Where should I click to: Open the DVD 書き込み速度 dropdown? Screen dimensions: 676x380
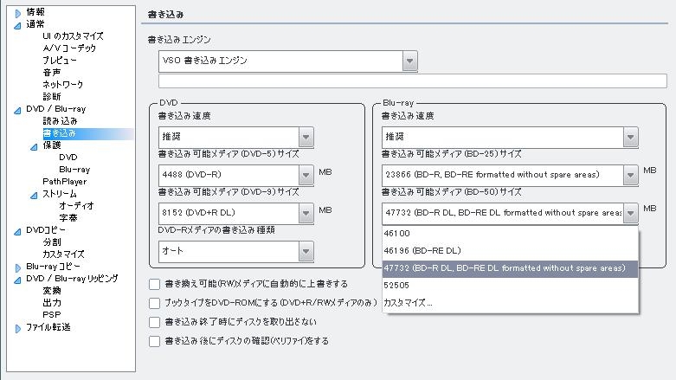click(x=306, y=137)
